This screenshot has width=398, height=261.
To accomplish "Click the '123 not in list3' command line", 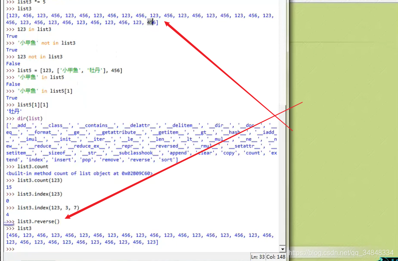I will coord(34,57).
